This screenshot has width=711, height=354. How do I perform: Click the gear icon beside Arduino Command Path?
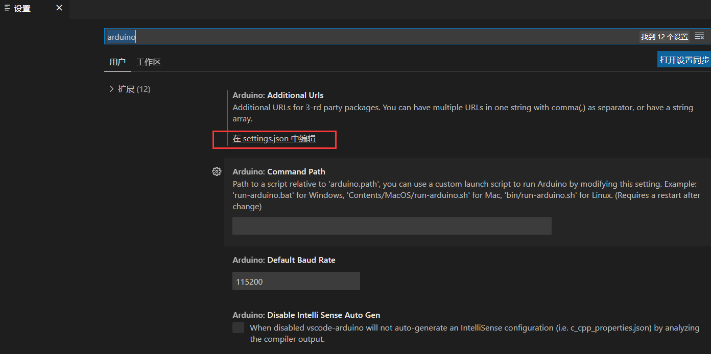(x=217, y=171)
